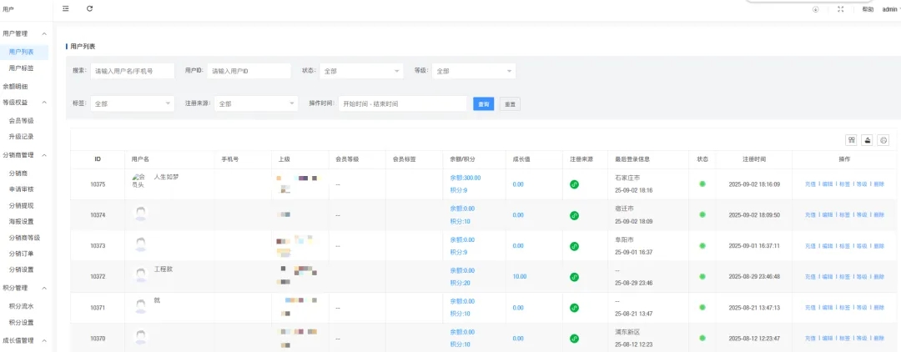Click the status indicator for user 10370
Viewport: 901px width, 352px height.
[702, 338]
